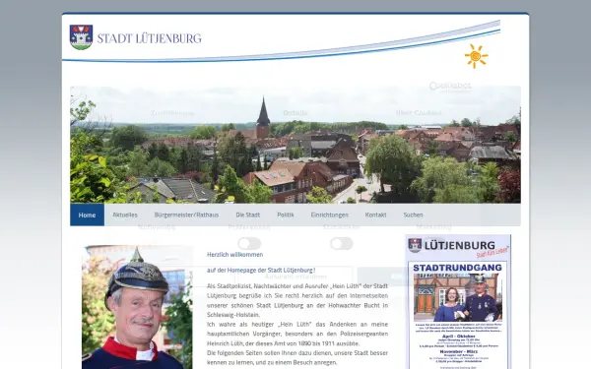Click the 'Homepage der Stadt Lütjenburg' text
The width and height of the screenshot is (591, 369).
coord(270,271)
